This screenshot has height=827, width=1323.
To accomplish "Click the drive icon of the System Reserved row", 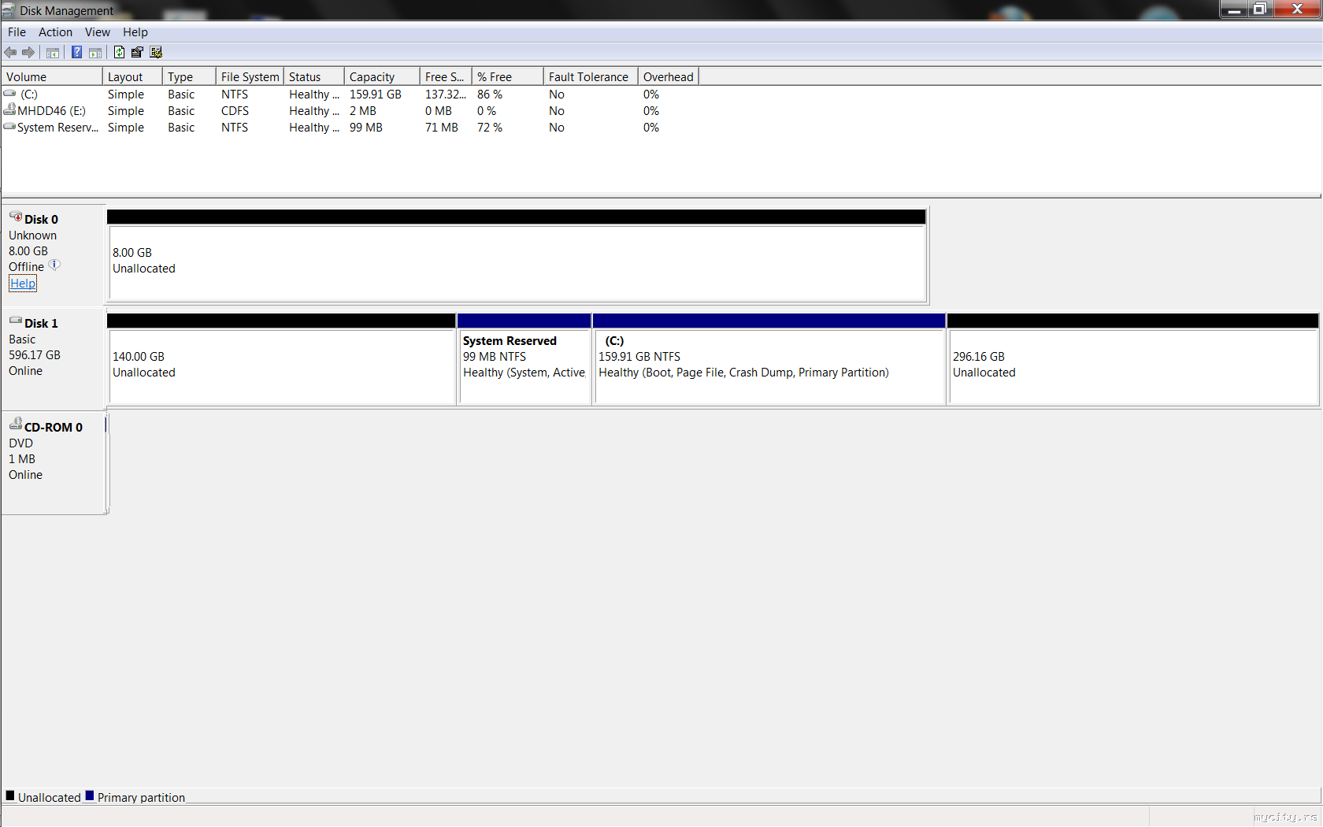I will click(x=9, y=127).
